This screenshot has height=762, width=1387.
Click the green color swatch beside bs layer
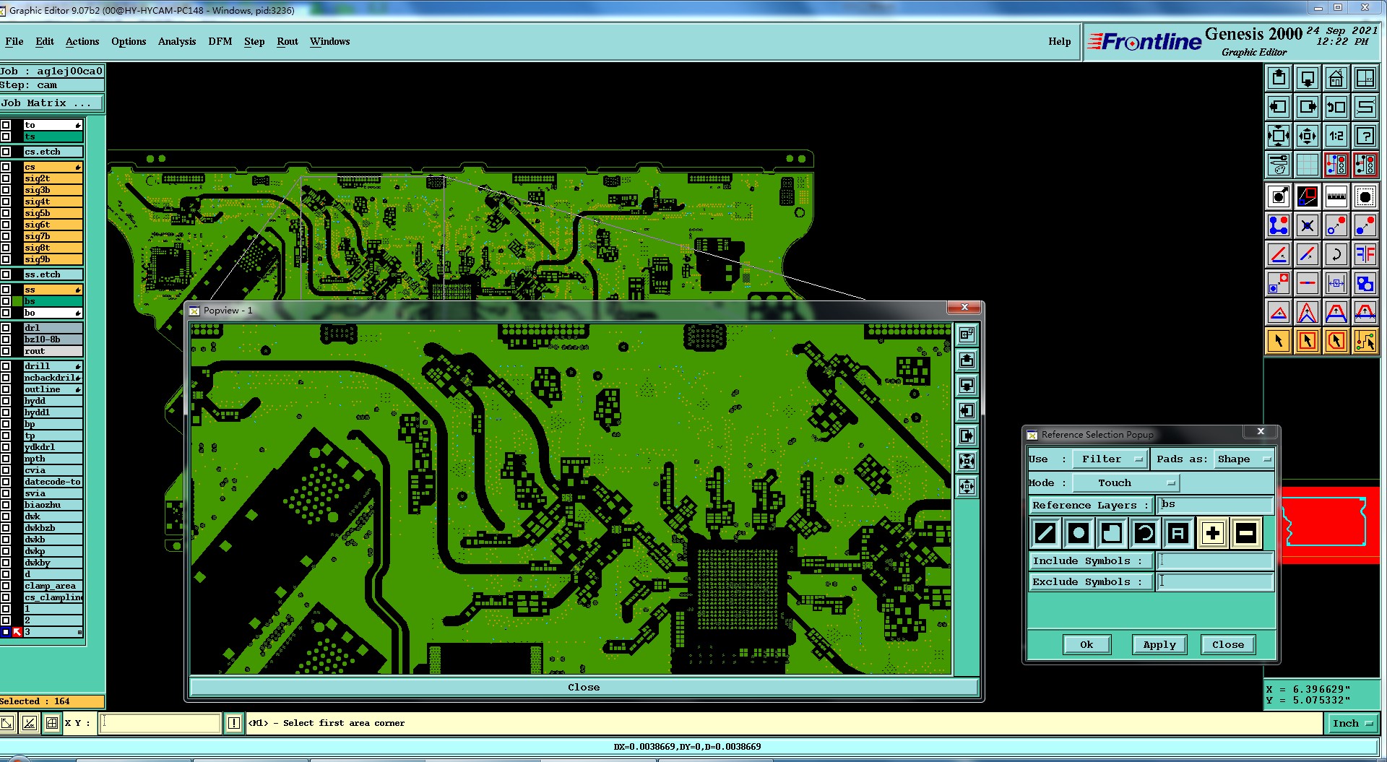tap(17, 301)
